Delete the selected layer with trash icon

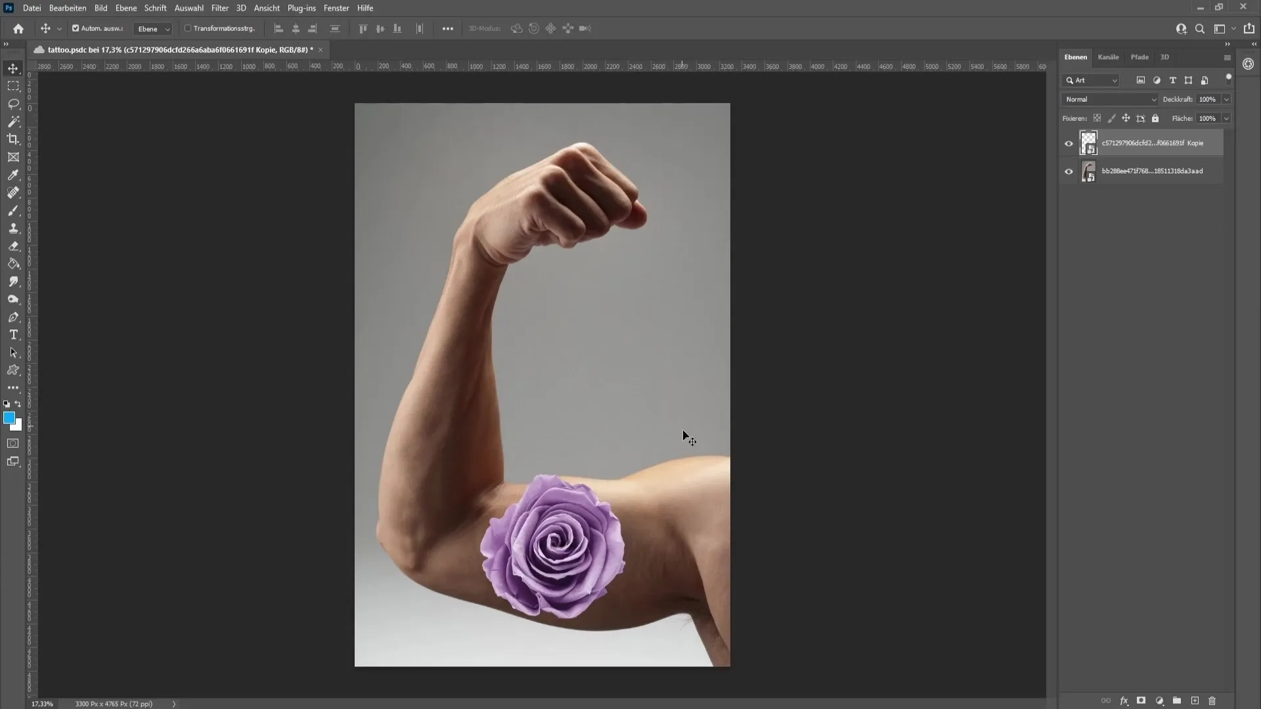1212,701
